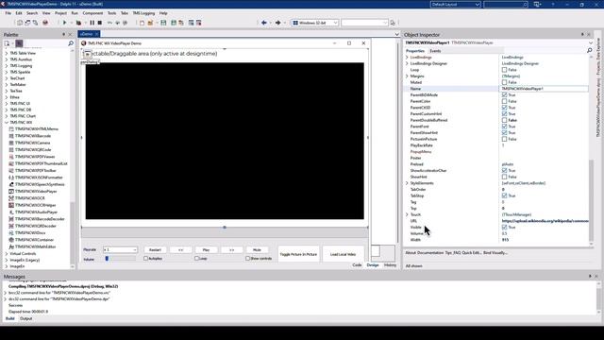Expand the TMS FNC Chart palette category
Viewport: 604px width, 340px height.
point(7,116)
